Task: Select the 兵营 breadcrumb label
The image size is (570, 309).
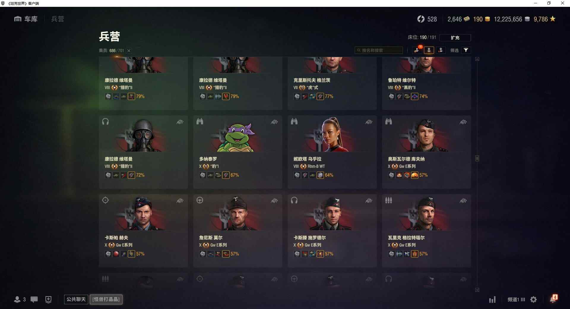Action: pyautogui.click(x=58, y=19)
